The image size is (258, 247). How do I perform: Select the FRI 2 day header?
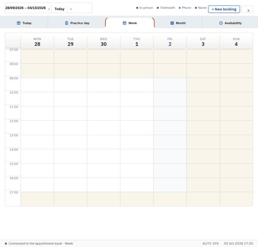point(170,42)
